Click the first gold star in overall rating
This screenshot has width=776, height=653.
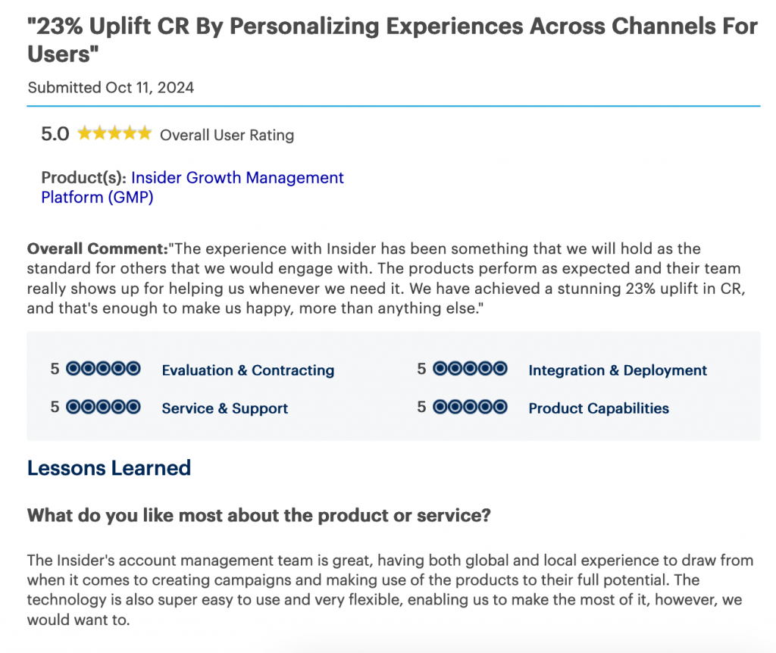(x=84, y=134)
